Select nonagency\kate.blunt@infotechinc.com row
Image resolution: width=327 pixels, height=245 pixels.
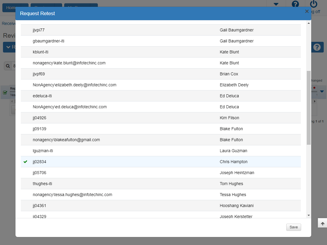pyautogui.click(x=161, y=63)
